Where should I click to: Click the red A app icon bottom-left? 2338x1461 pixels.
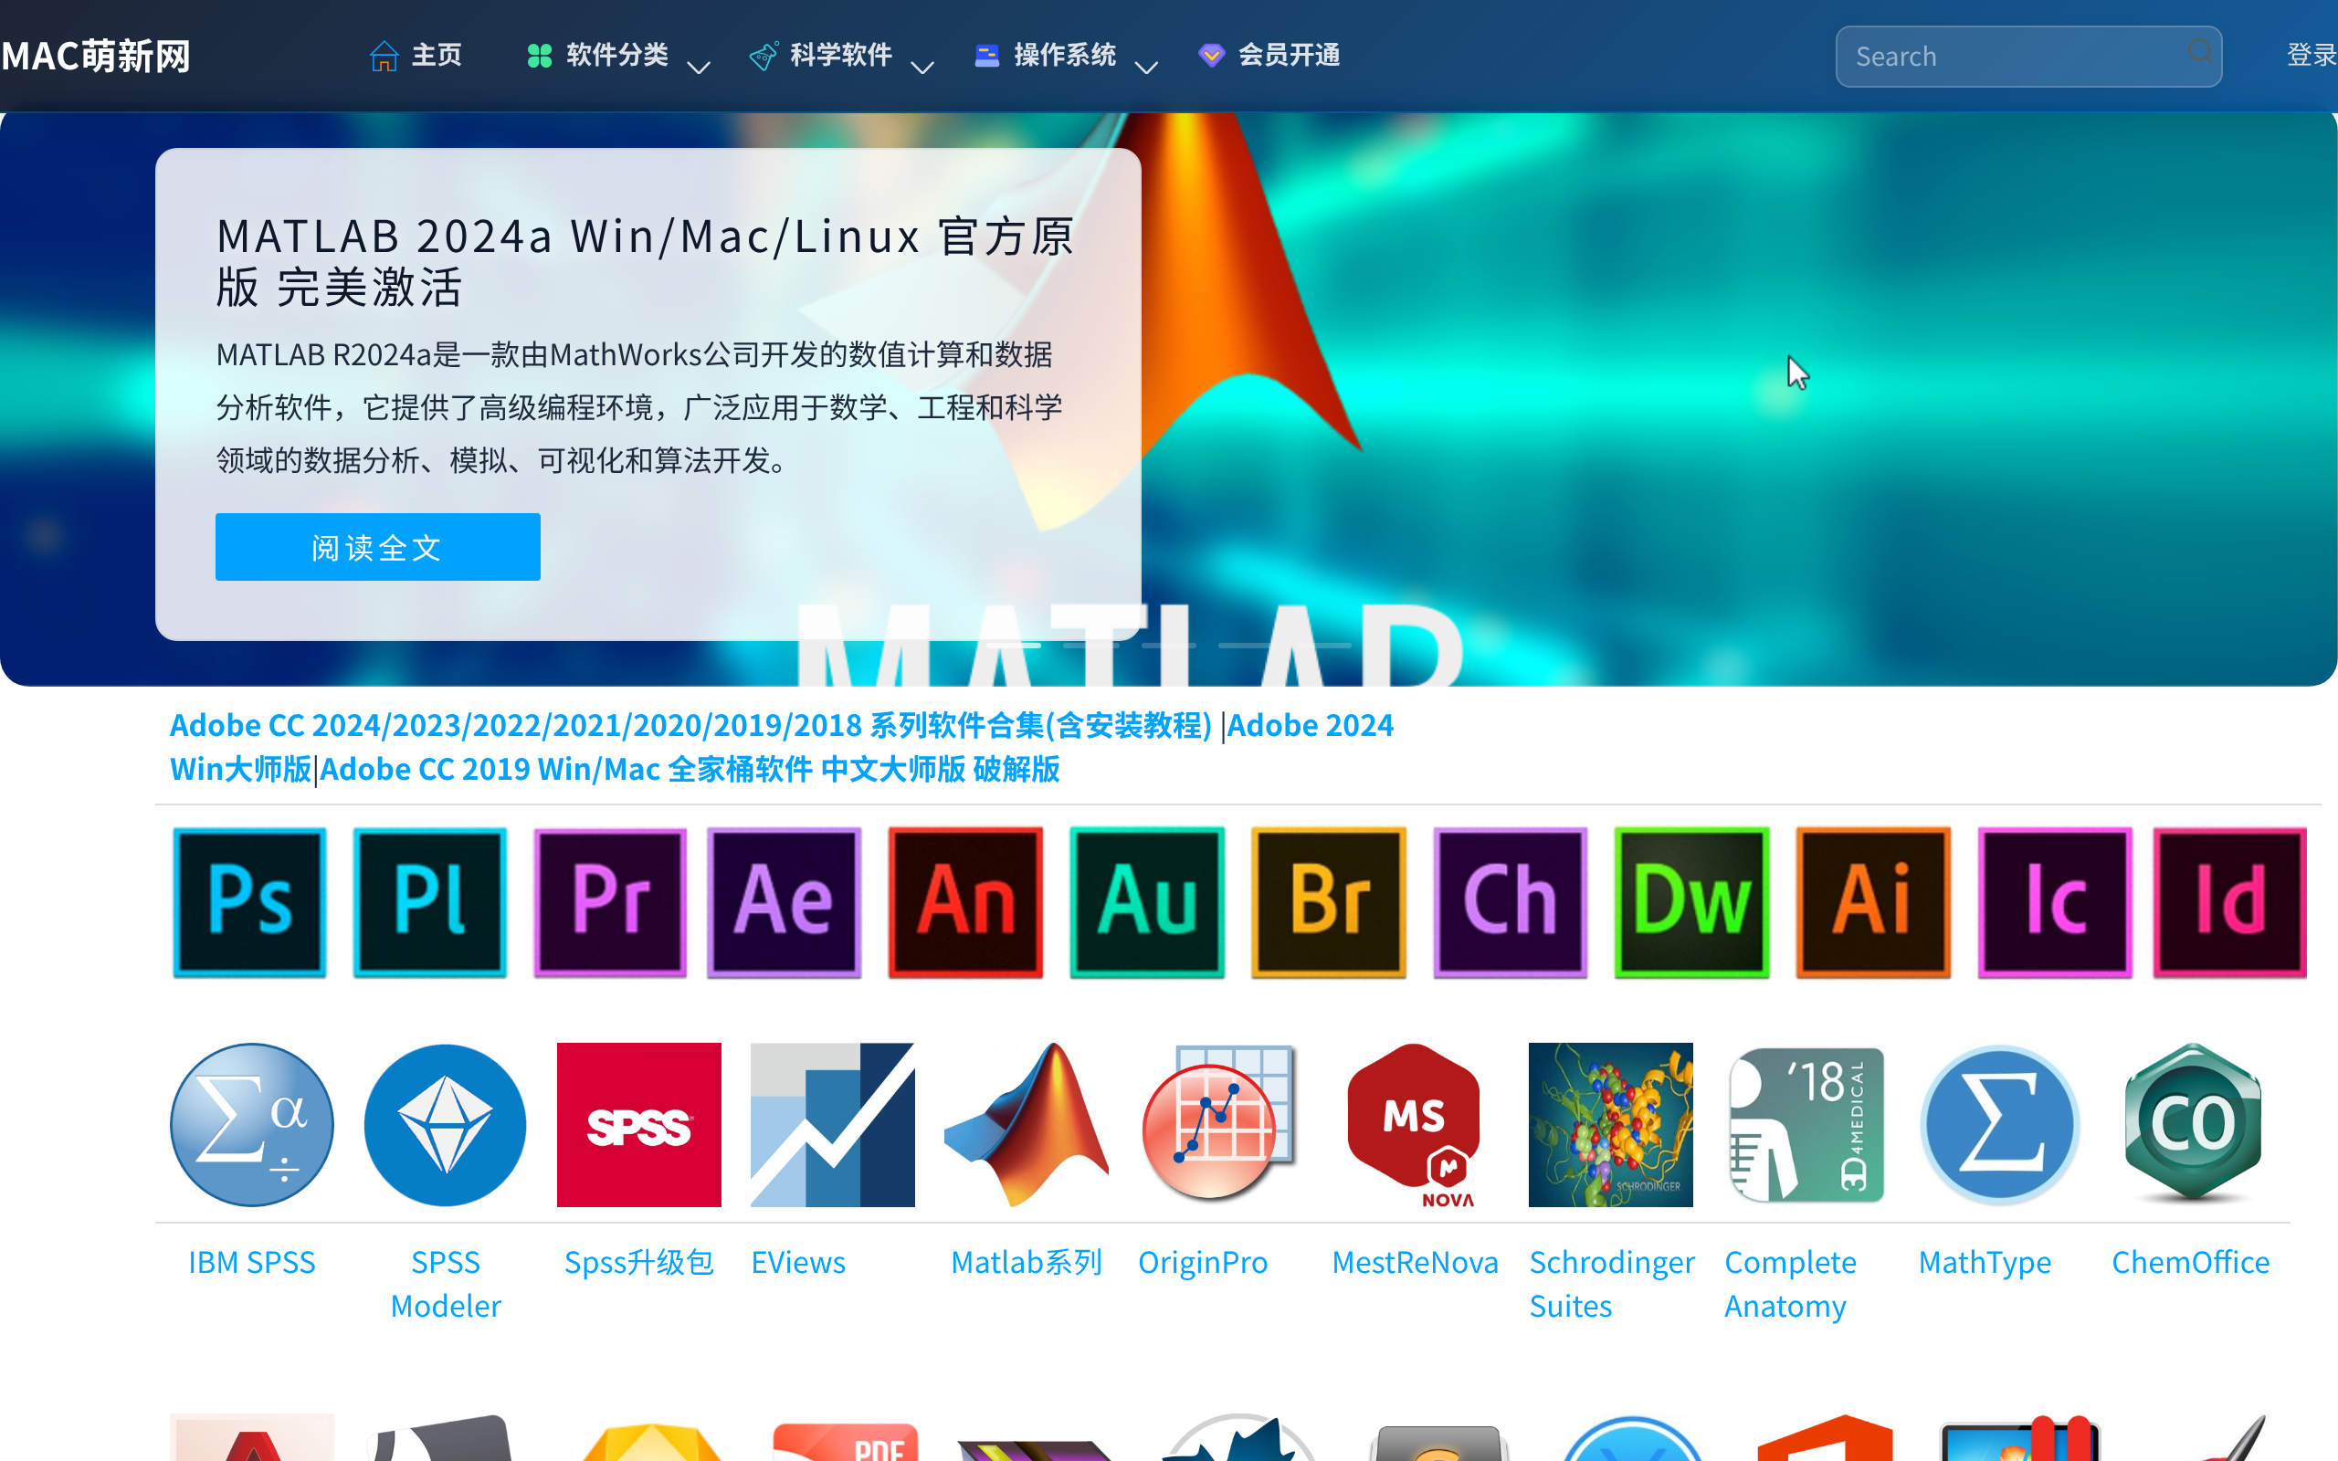(252, 1437)
